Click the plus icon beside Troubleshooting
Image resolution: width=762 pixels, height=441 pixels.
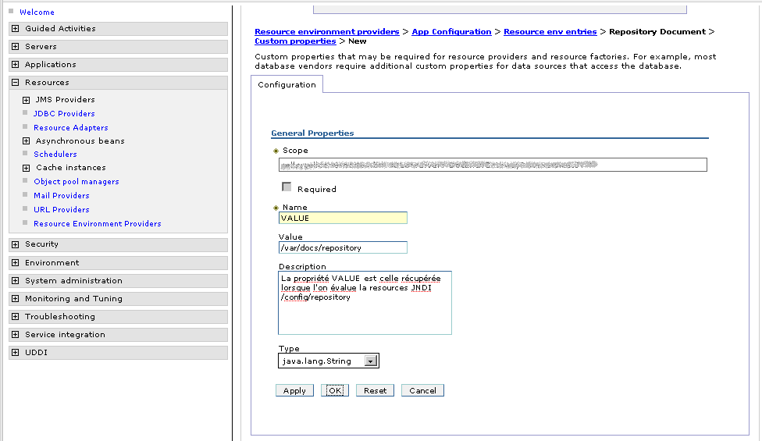coord(16,317)
